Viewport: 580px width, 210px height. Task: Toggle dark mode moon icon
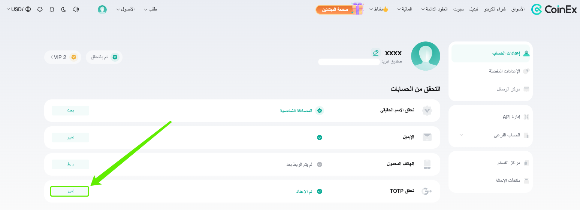click(x=64, y=9)
